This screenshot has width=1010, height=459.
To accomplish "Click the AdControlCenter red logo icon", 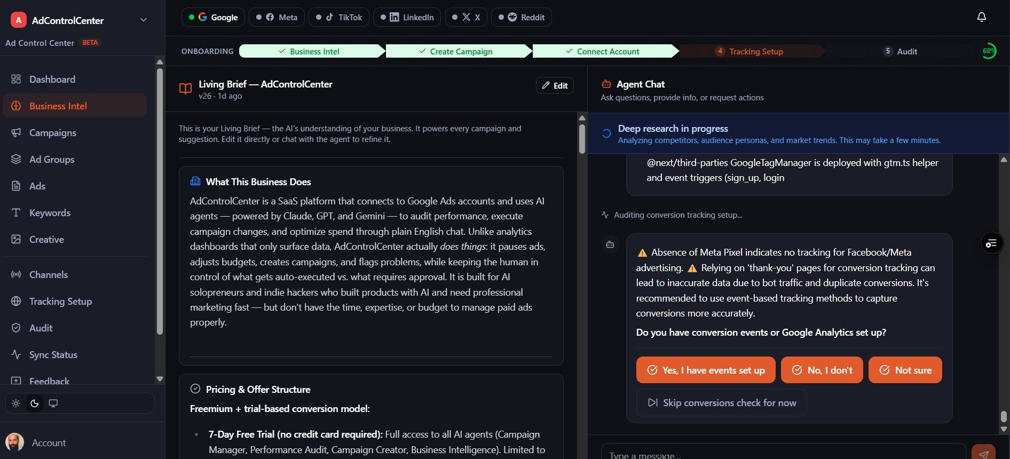I will coord(19,20).
